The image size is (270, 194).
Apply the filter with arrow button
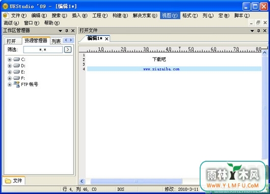coord(68,50)
